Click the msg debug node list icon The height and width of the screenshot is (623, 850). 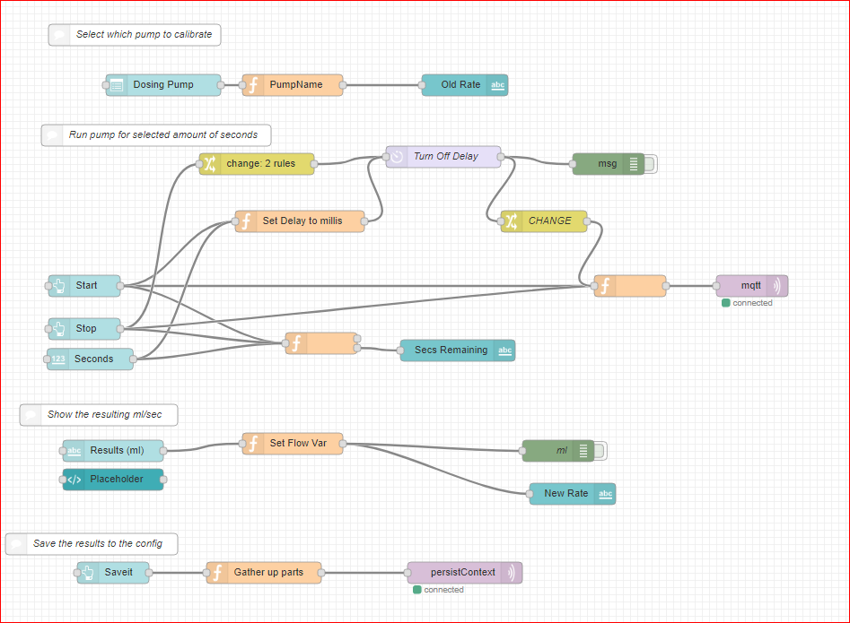pos(634,163)
